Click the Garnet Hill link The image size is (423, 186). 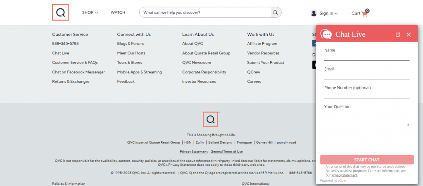coord(264,142)
